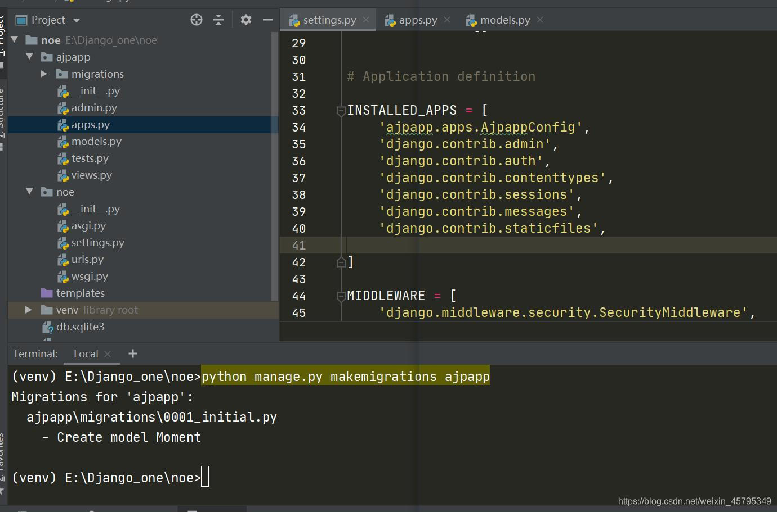Close the models.py tab

coord(540,20)
